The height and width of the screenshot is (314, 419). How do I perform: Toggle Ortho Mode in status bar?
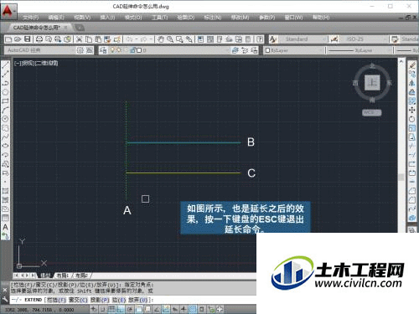(121, 309)
